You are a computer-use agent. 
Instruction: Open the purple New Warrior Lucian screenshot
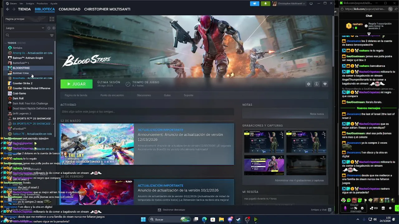264,165
